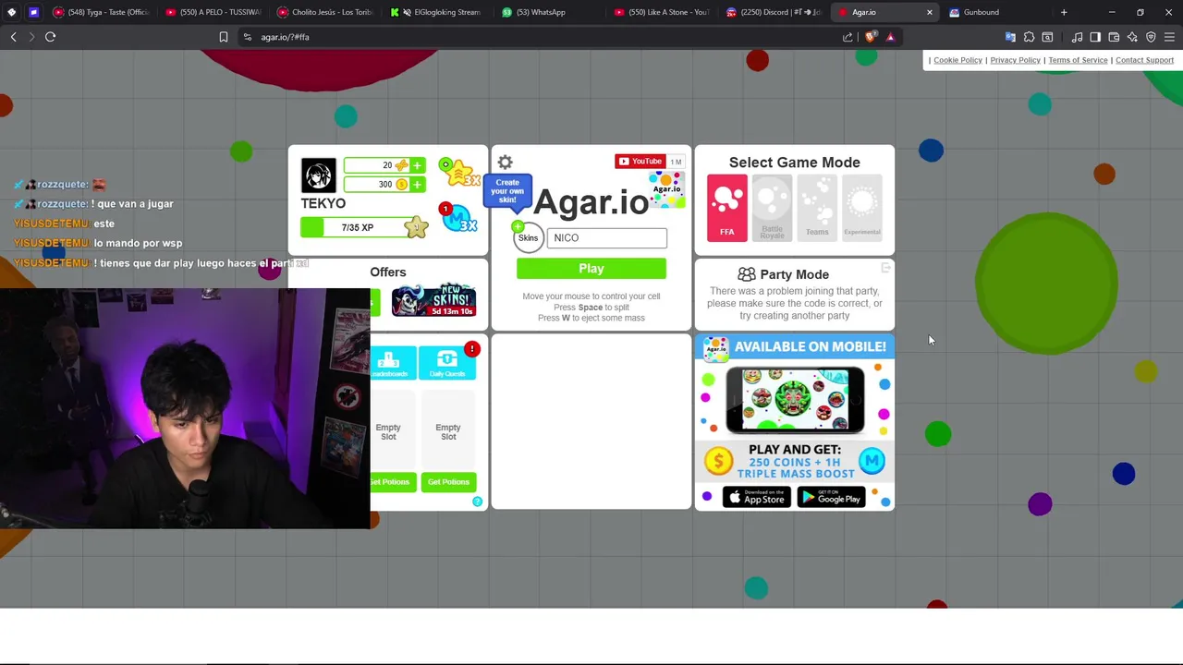
Task: Select FFA game mode
Action: 727,209
